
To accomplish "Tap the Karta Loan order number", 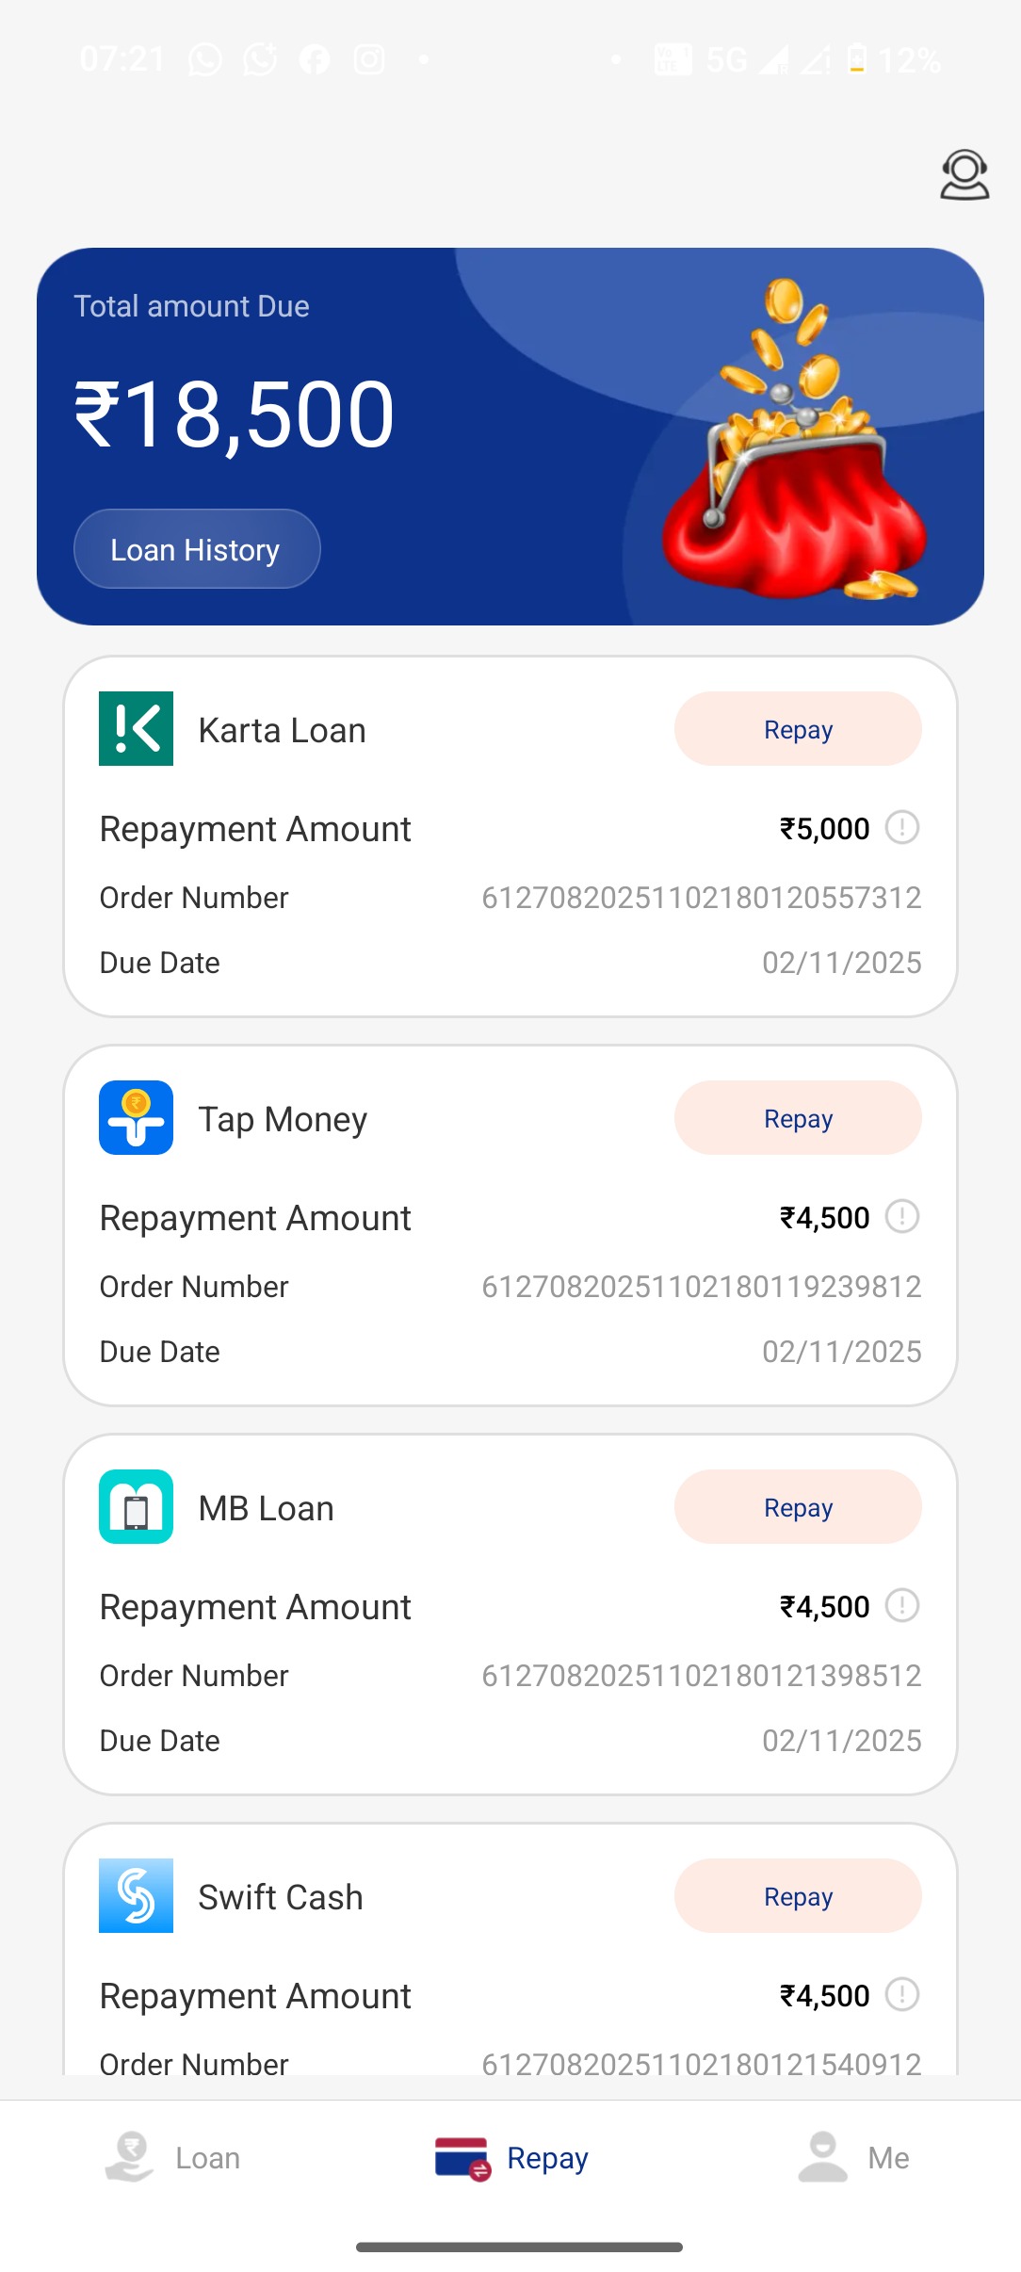I will pos(701,898).
